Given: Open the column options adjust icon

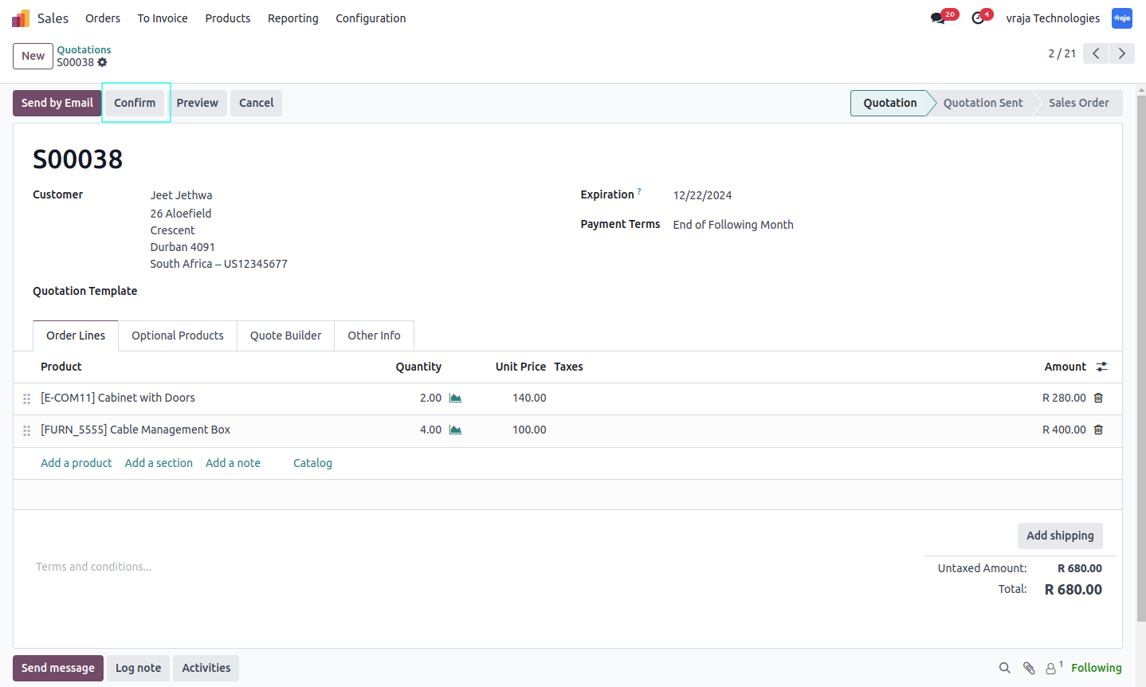Looking at the screenshot, I should coord(1101,367).
